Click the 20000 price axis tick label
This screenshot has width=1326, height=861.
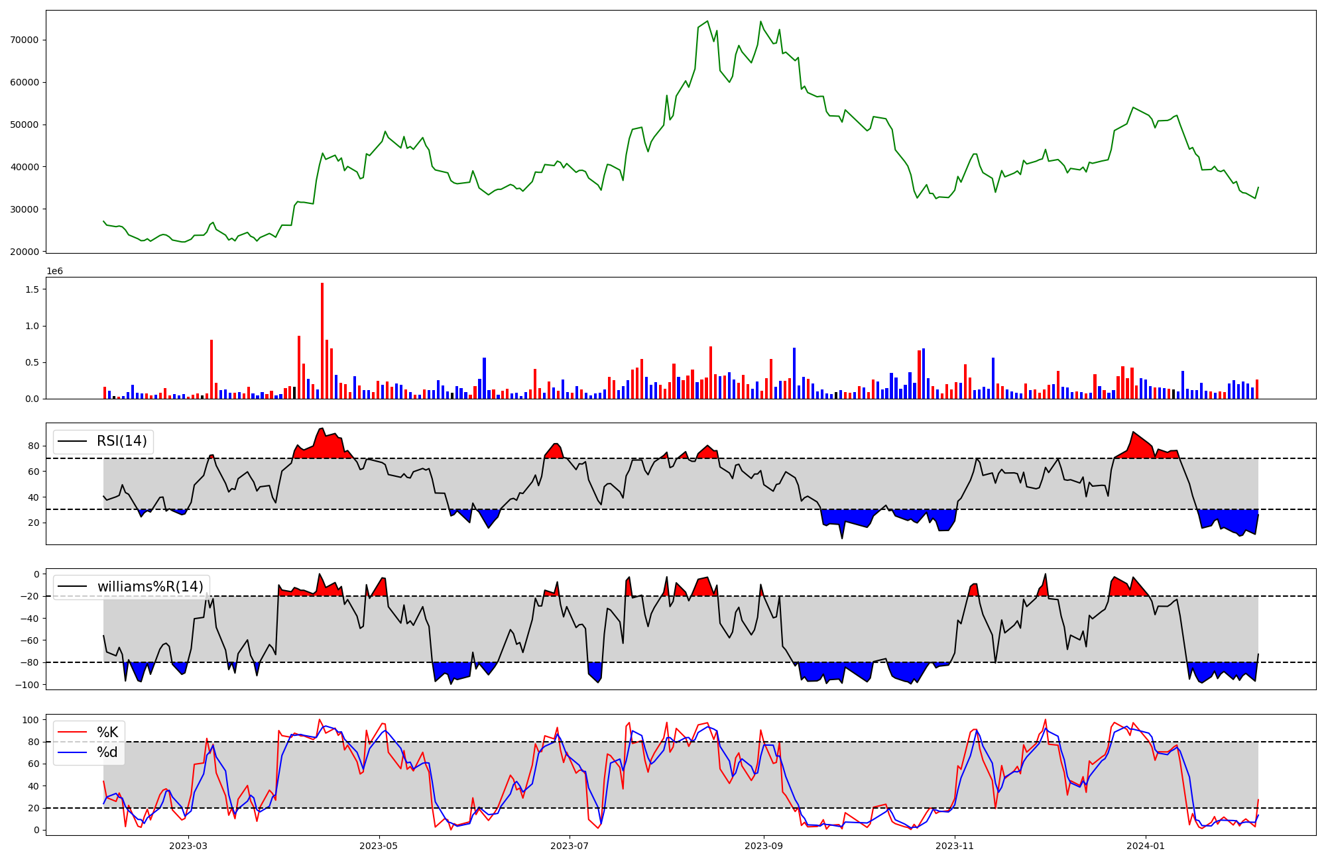(x=25, y=252)
